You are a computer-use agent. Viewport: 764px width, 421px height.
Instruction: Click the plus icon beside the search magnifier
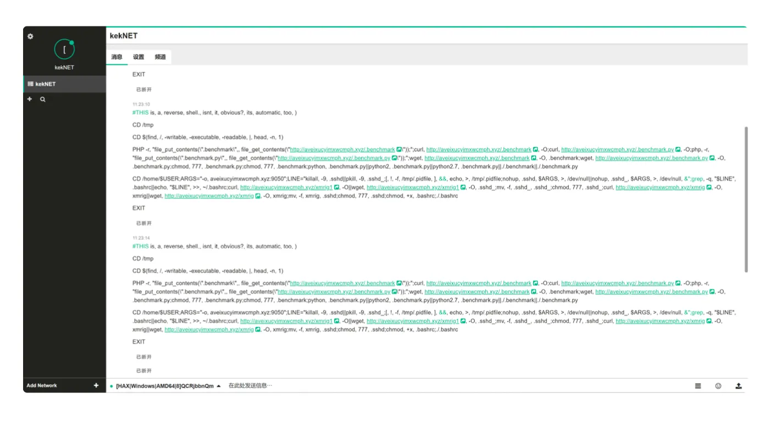point(30,99)
